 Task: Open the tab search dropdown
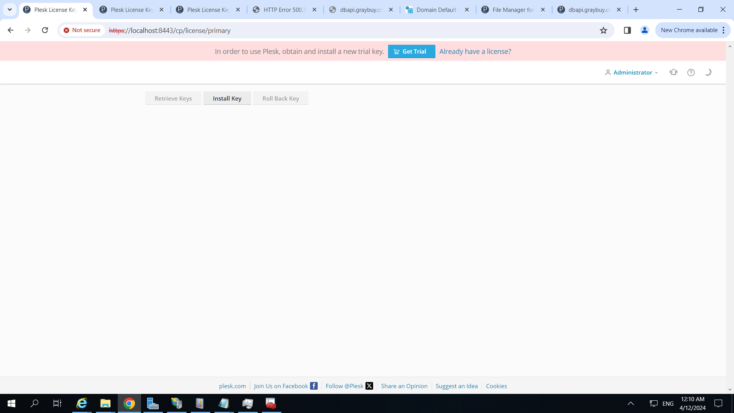tap(10, 10)
